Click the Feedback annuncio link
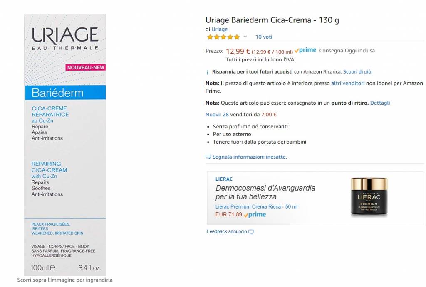 pyautogui.click(x=227, y=231)
